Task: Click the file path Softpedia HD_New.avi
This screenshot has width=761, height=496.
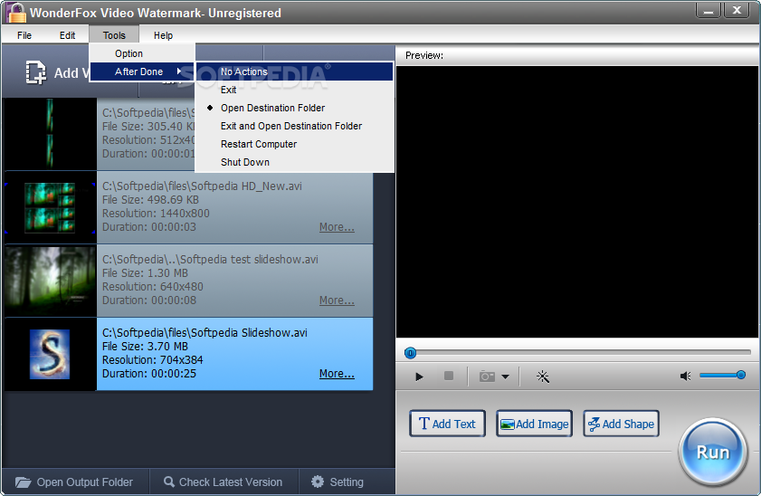Action: (202, 186)
